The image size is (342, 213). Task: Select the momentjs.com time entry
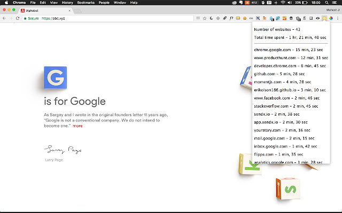click(283, 82)
